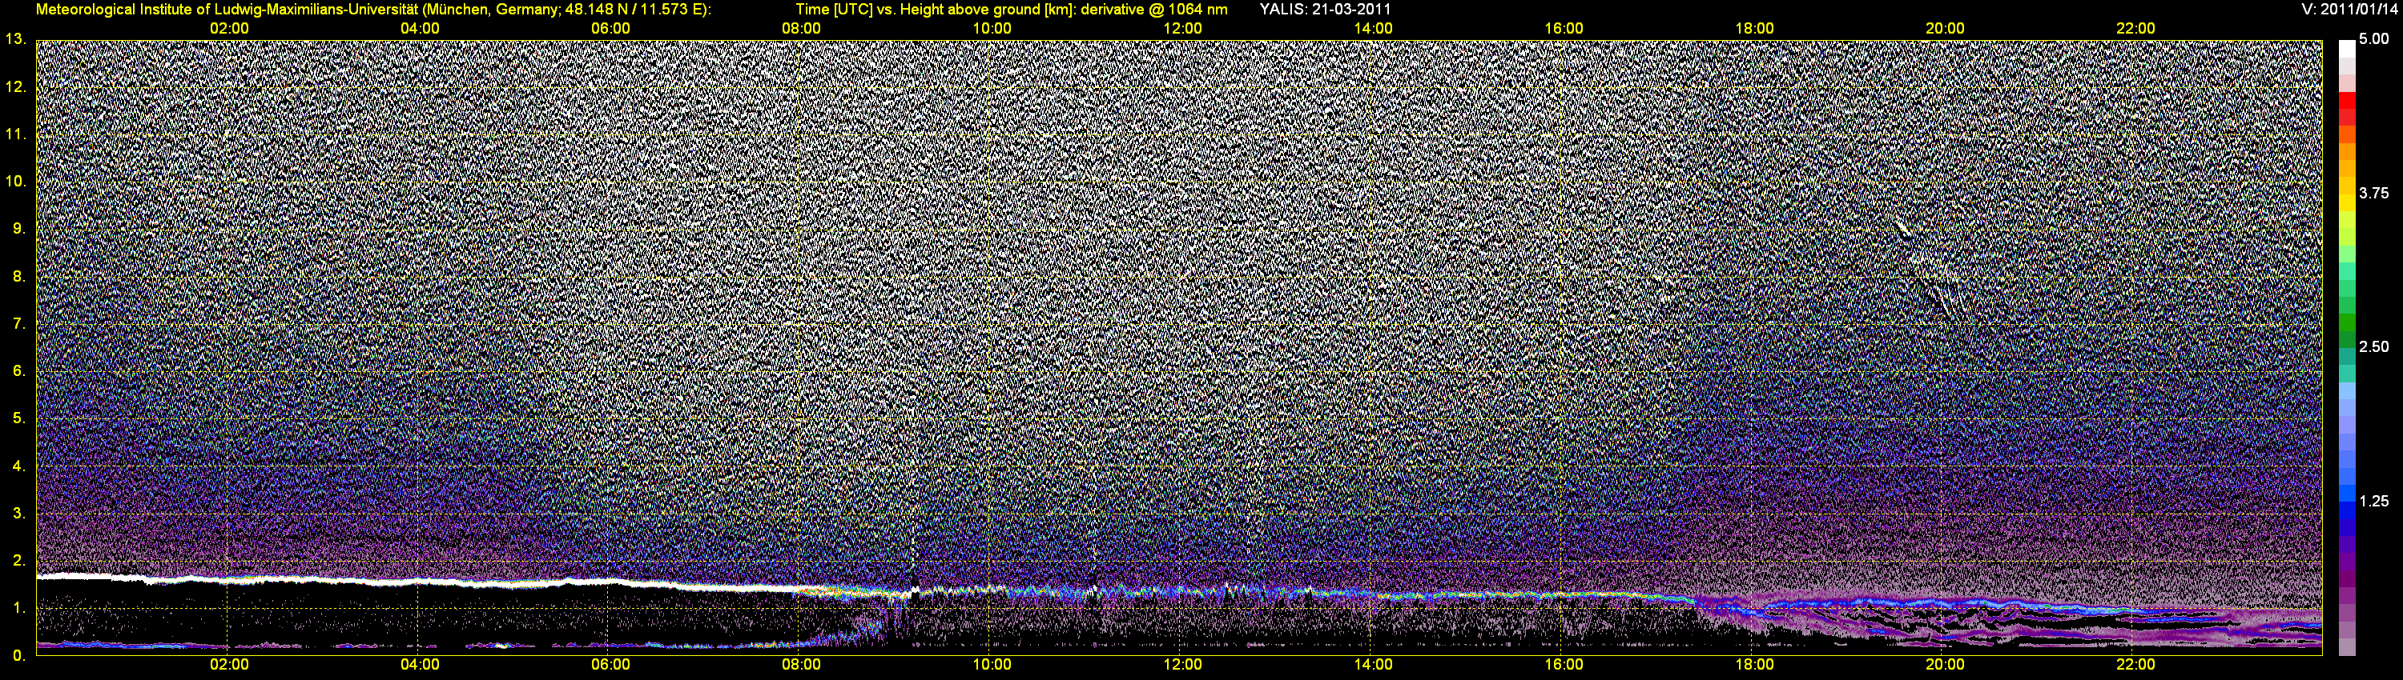Image resolution: width=2403 pixels, height=680 pixels.
Task: Click the 22:00 label on the bottom axis
Action: tap(2135, 665)
